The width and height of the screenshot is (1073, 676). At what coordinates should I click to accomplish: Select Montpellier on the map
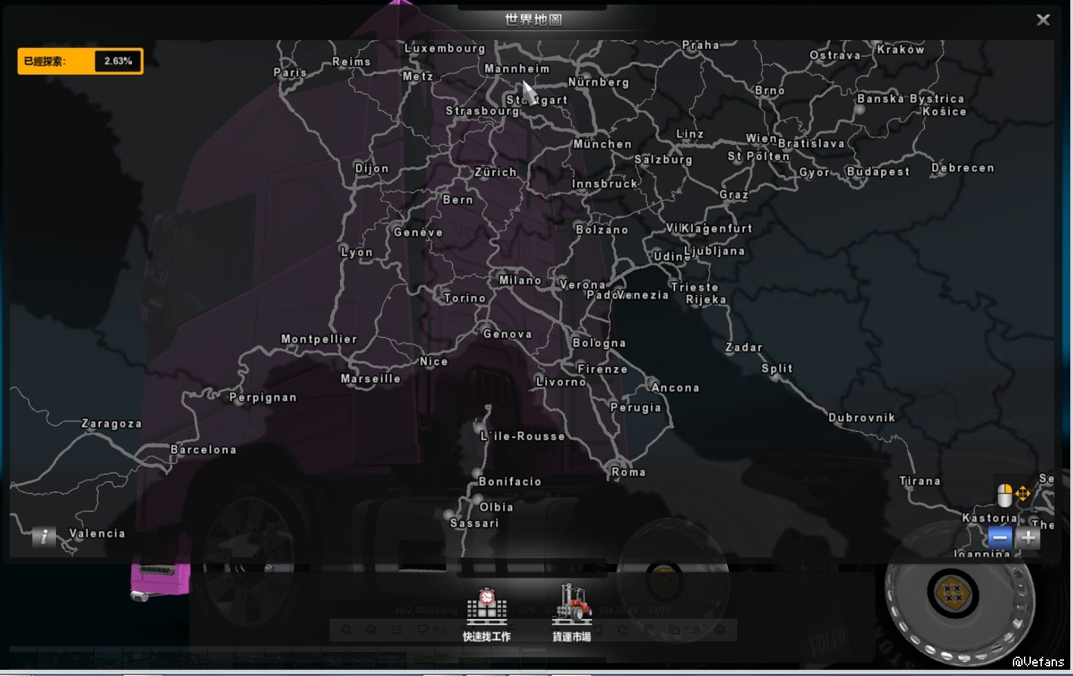pyautogui.click(x=319, y=339)
